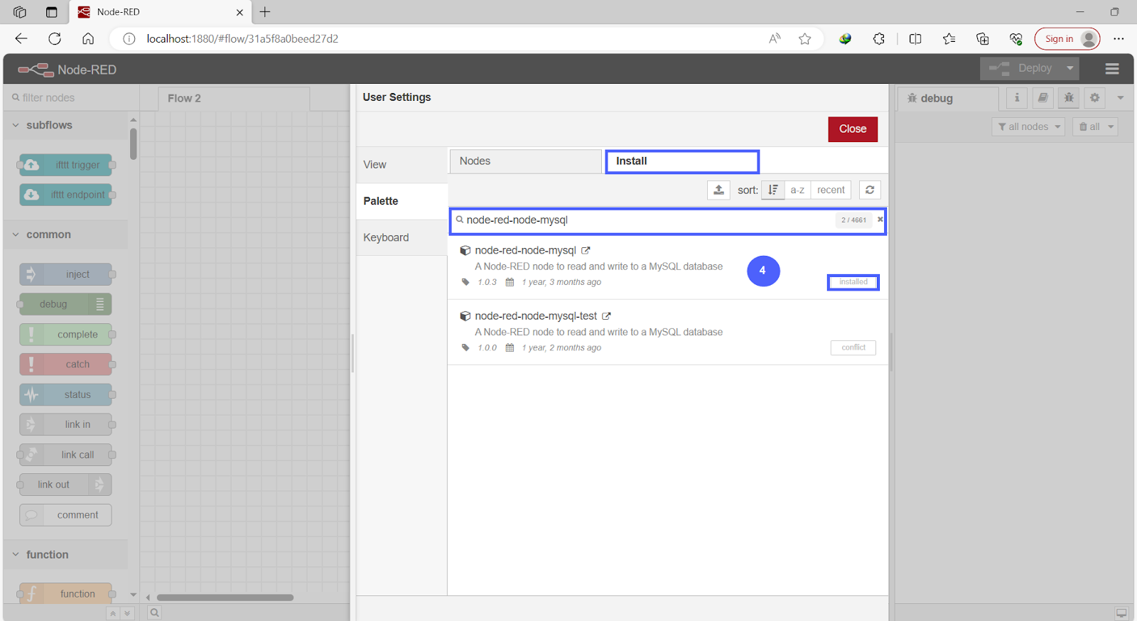
Task: Select the complete node in palette
Action: [66, 334]
